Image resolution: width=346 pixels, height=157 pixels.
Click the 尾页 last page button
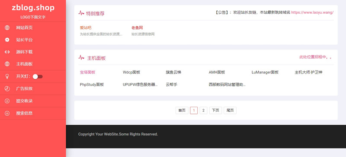230,111
